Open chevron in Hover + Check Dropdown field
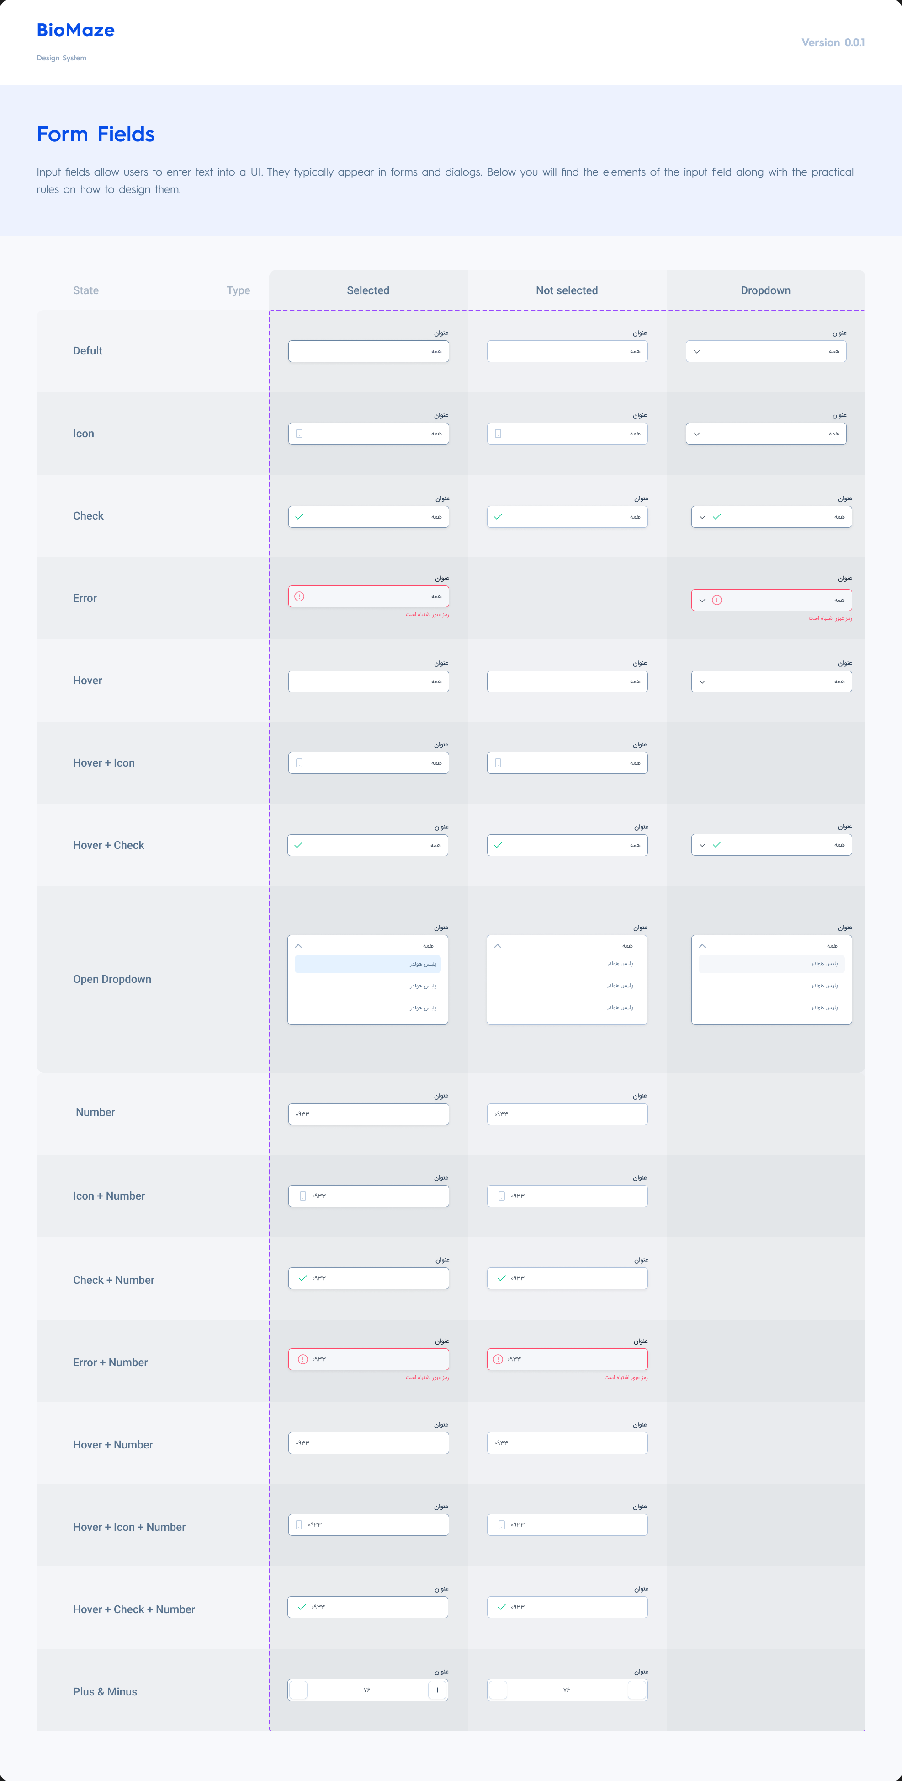The width and height of the screenshot is (902, 1781). click(x=702, y=845)
